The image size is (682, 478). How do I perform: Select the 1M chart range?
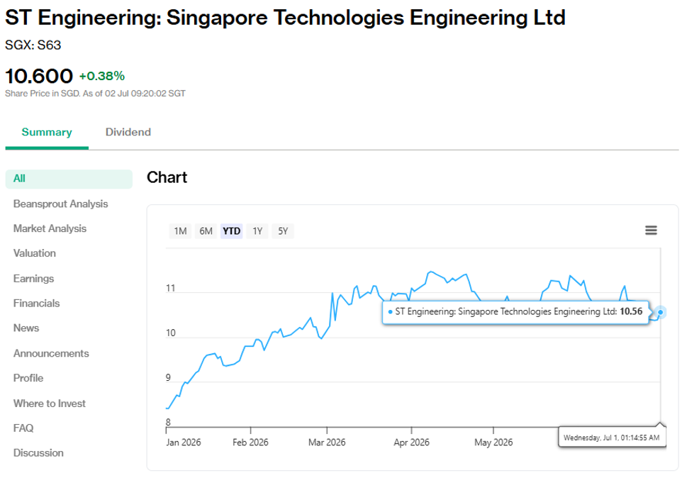click(x=180, y=231)
